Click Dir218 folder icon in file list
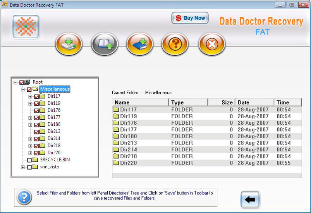311x213 pixels. (x=116, y=156)
